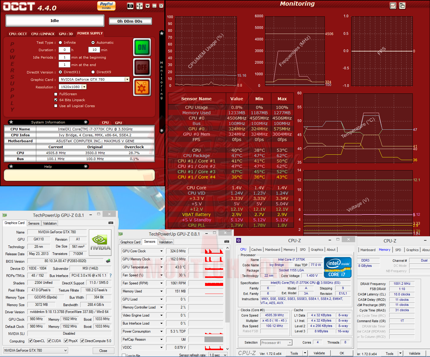Click the Duration minutes input field
Viewport: 430px width, 357px height.
[94, 50]
